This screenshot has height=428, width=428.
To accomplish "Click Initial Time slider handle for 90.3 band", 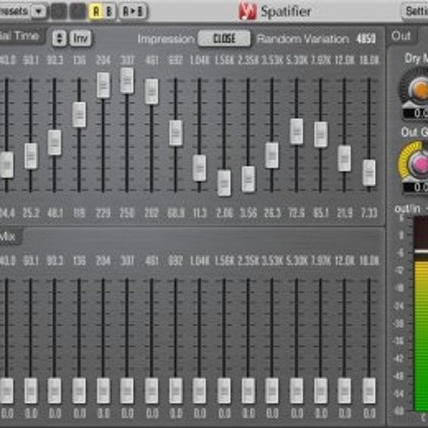I will coord(54,142).
